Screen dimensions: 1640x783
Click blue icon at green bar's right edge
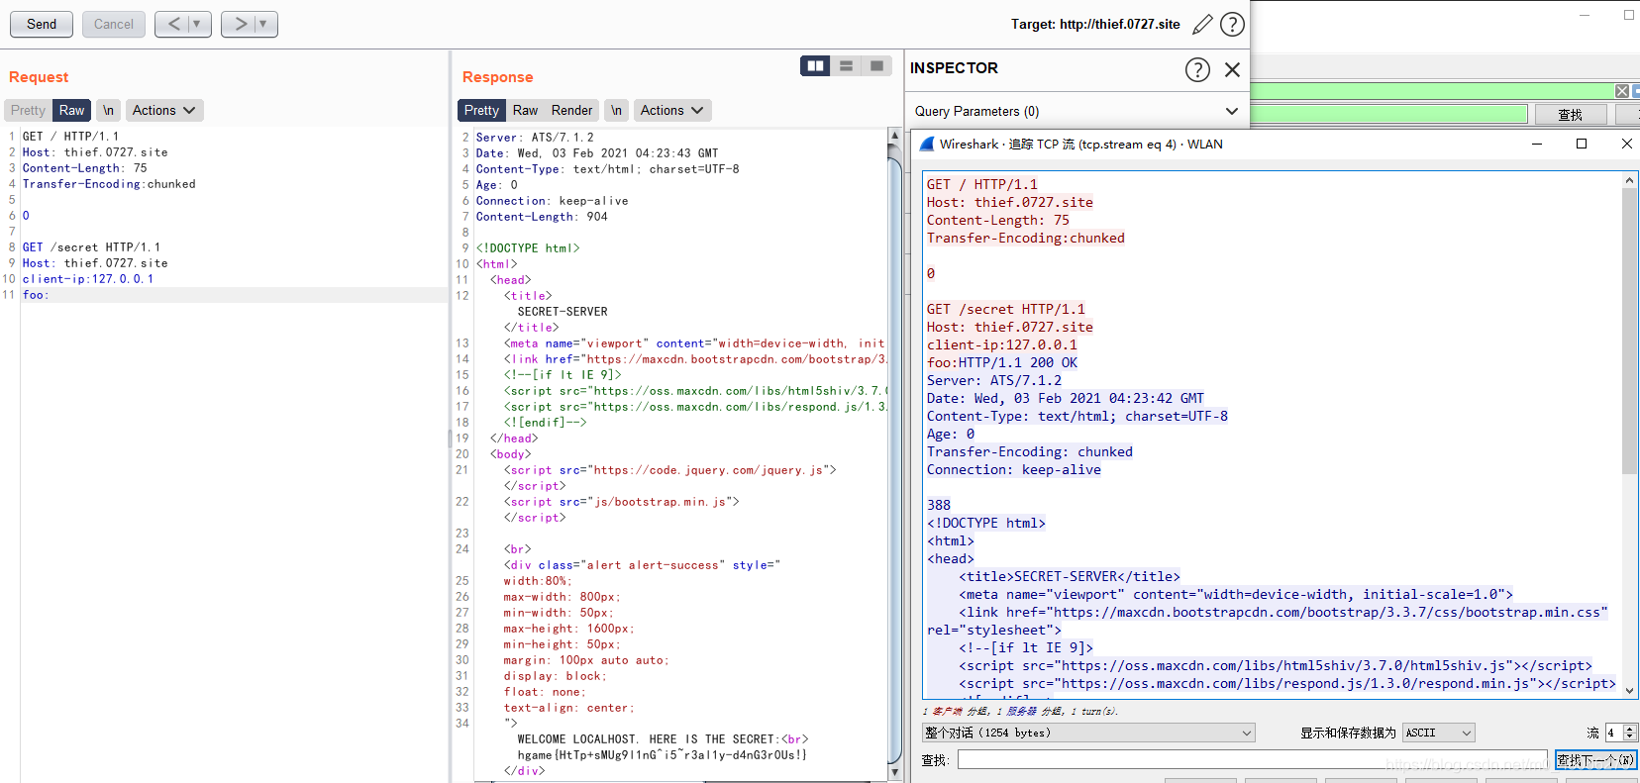(1636, 91)
